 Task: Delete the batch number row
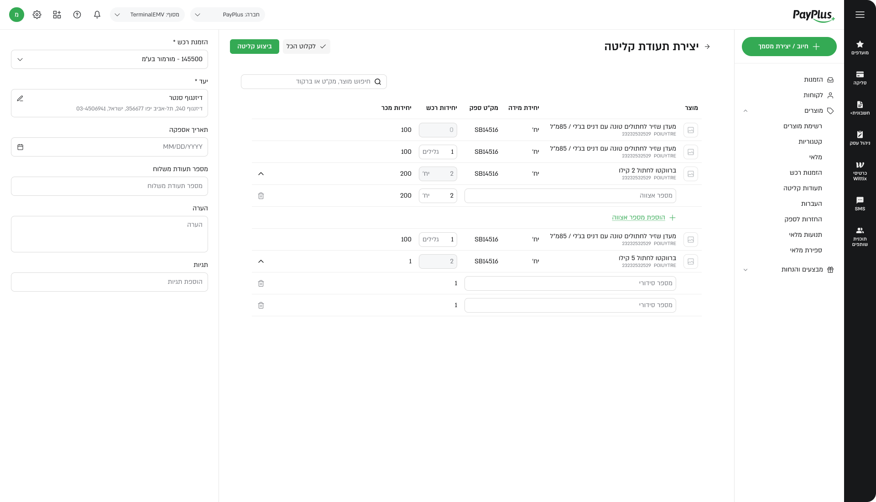coord(261,196)
